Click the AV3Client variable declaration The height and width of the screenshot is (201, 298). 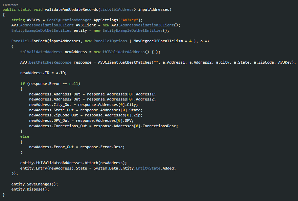coord(86,25)
